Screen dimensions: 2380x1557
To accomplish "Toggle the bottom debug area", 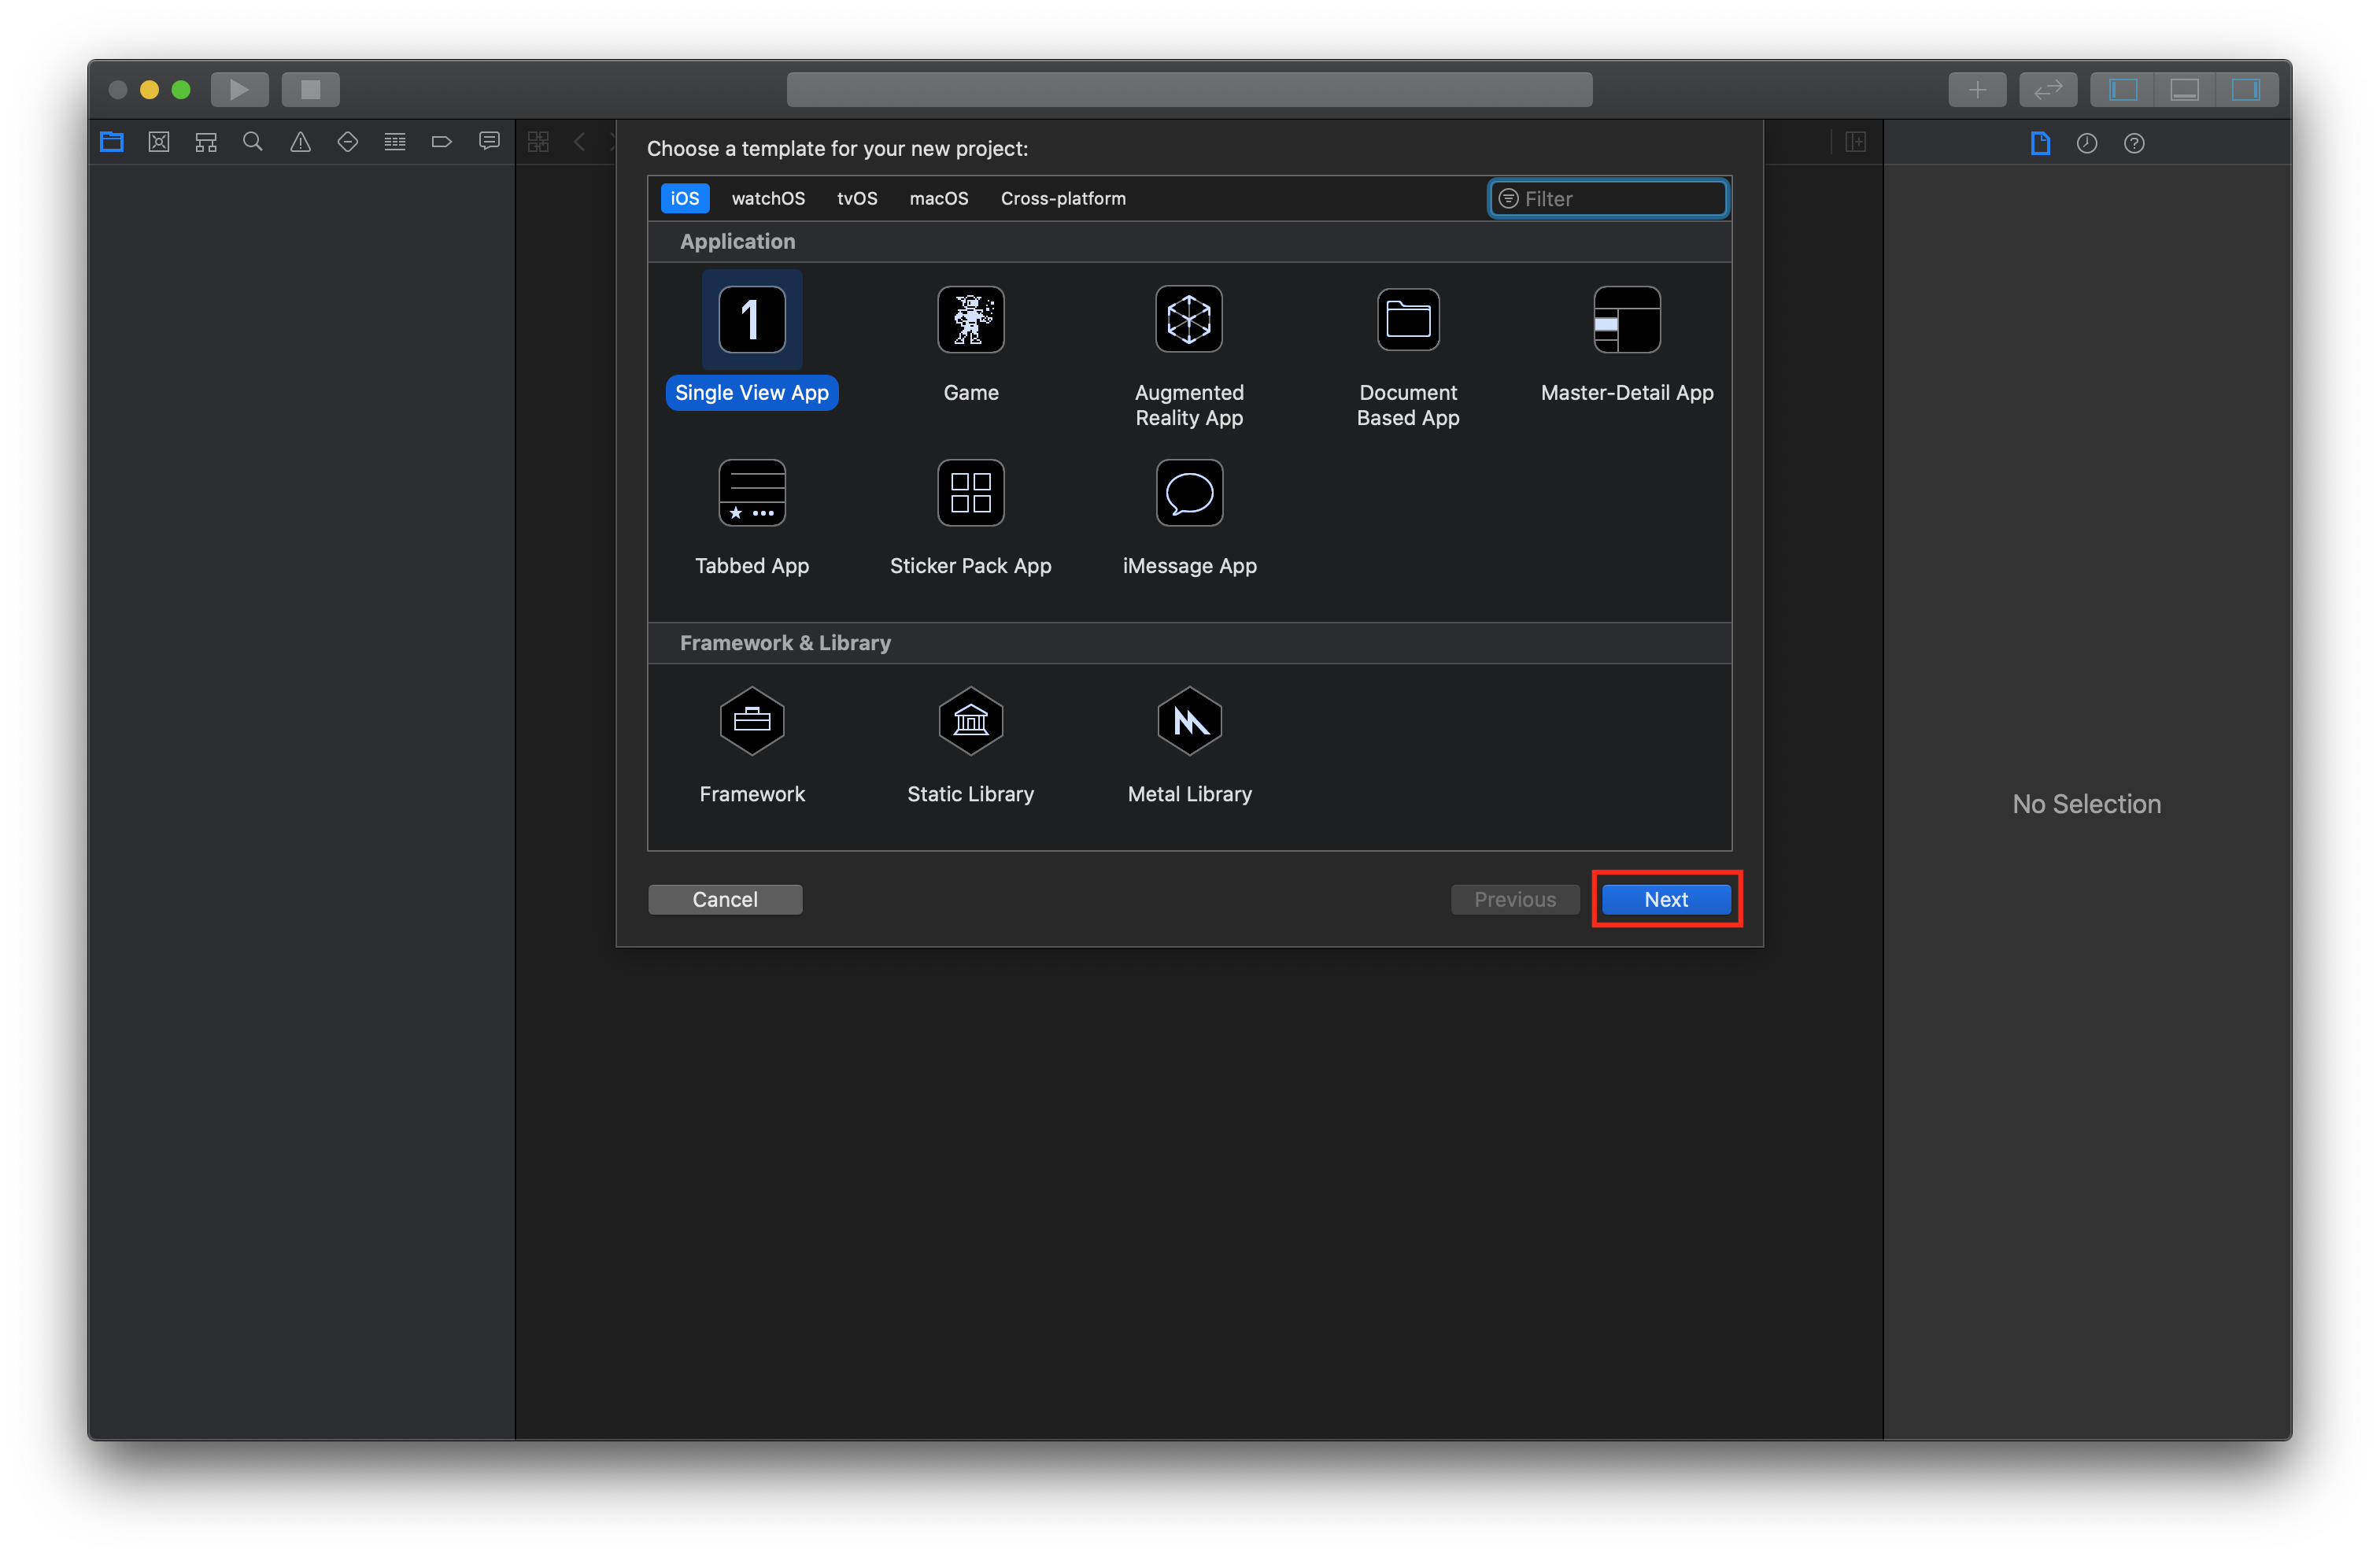I will pos(2184,90).
